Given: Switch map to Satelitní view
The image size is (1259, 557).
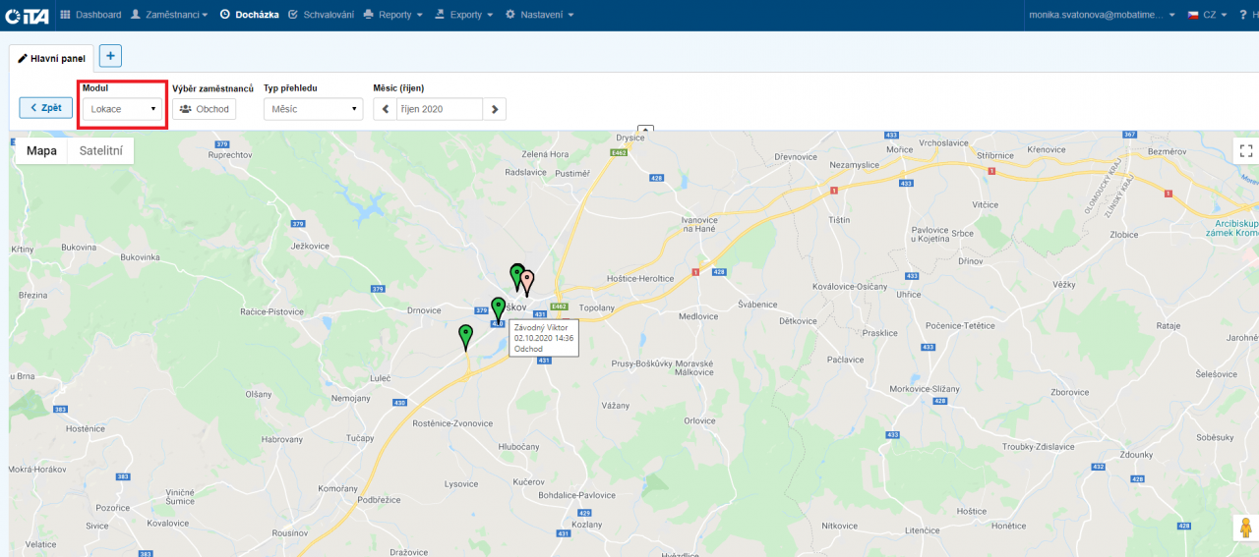Looking at the screenshot, I should (x=100, y=150).
